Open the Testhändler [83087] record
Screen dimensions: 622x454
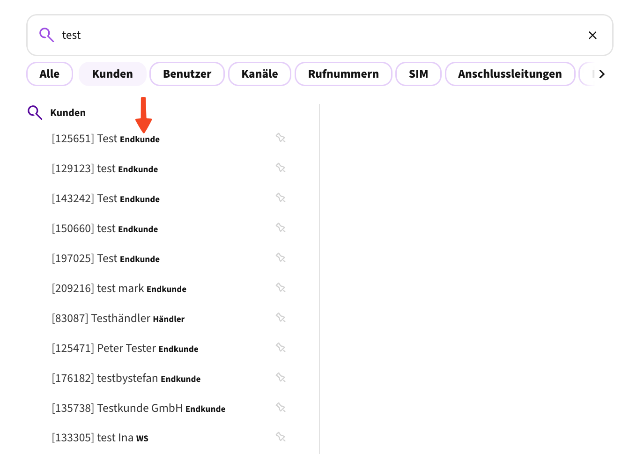[117, 318]
